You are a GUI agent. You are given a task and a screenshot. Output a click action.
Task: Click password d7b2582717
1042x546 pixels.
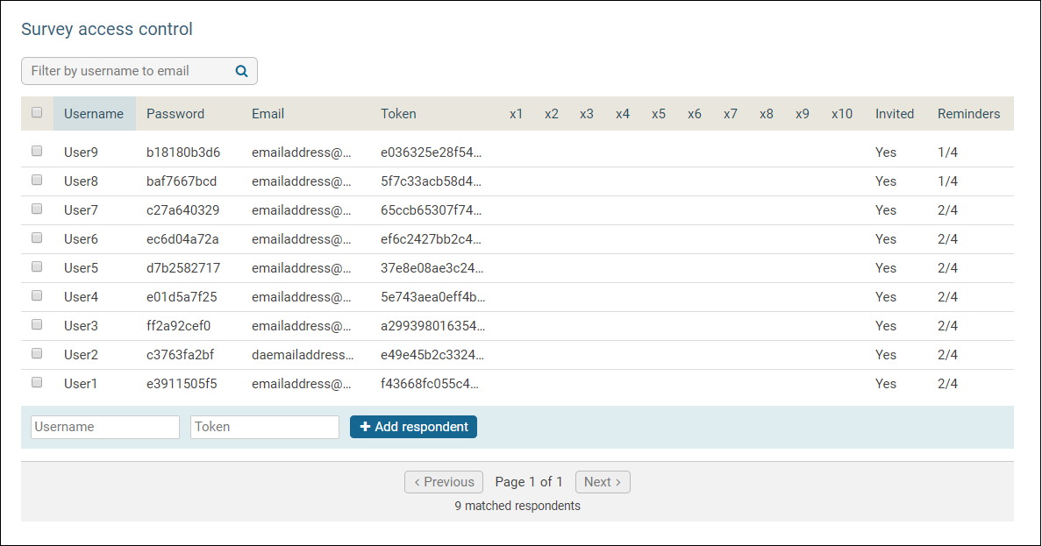click(183, 267)
